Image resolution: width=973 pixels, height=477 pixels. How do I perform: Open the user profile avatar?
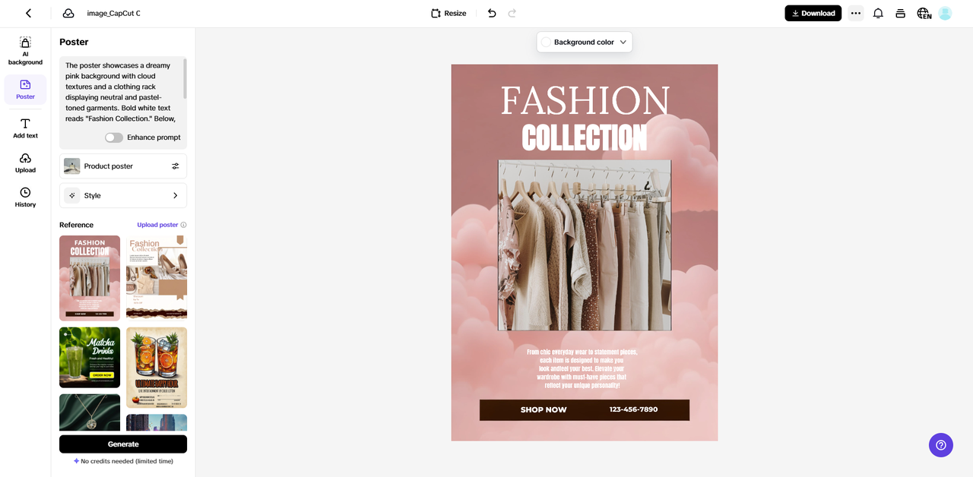(945, 13)
